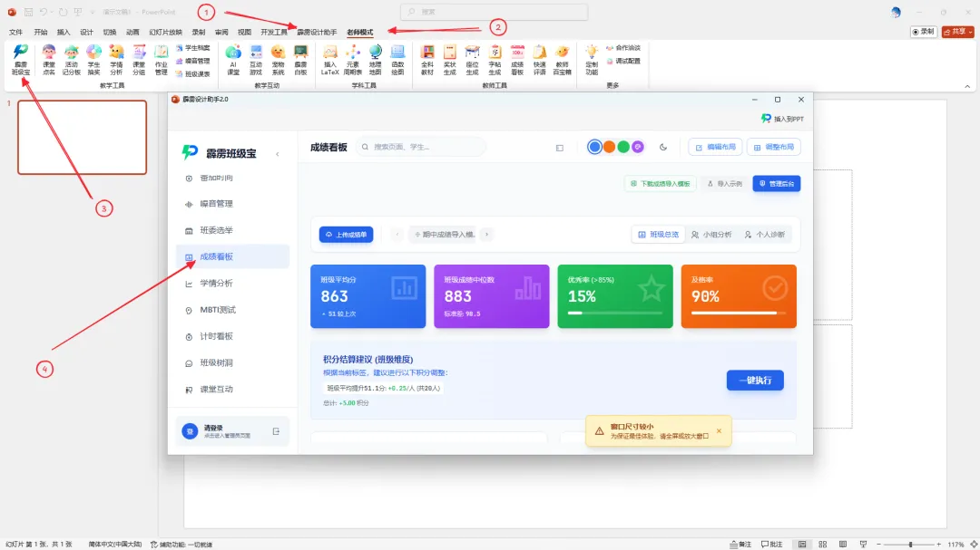980x550 pixels.
Task: Open the 开发工具 ribbon tab
Action: tap(274, 32)
